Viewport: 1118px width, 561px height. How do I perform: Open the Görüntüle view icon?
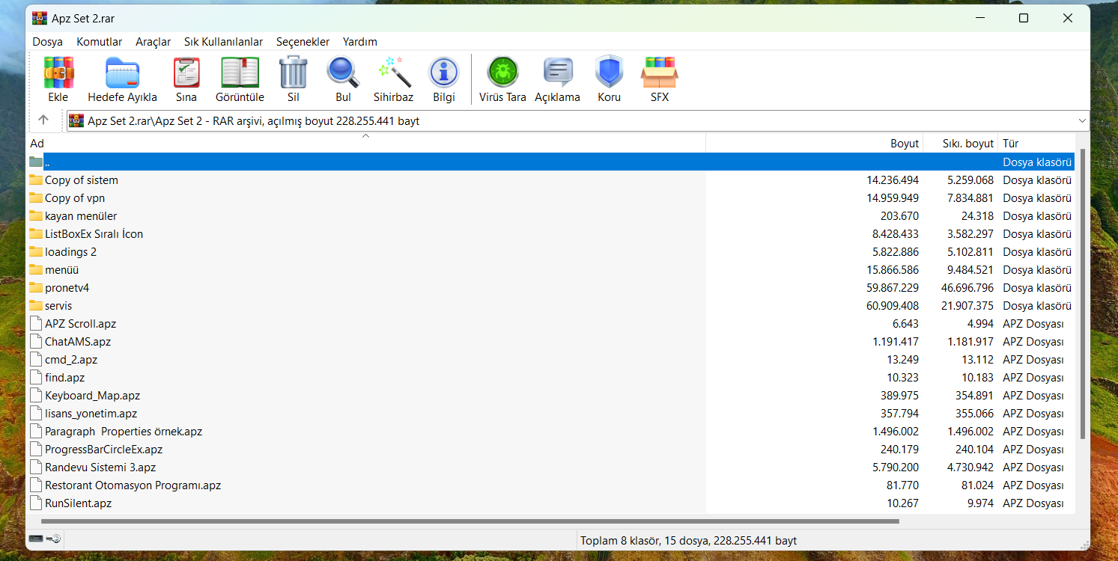click(x=240, y=73)
